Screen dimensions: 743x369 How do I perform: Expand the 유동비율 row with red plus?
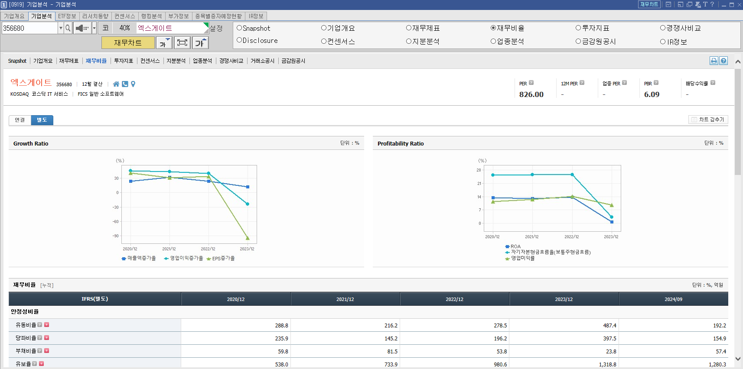click(x=47, y=325)
